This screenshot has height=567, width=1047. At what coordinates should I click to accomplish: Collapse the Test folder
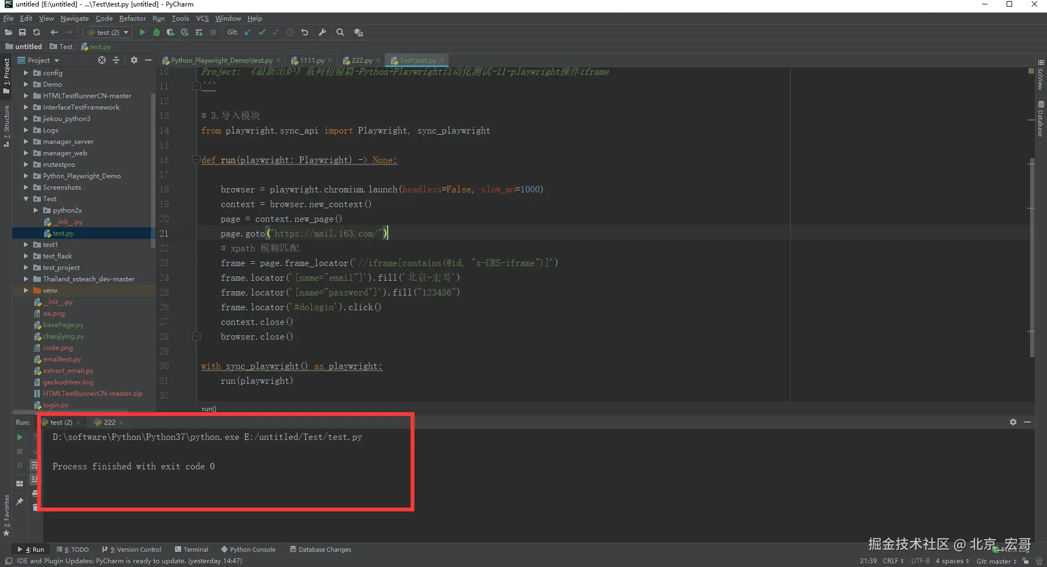pyautogui.click(x=26, y=199)
